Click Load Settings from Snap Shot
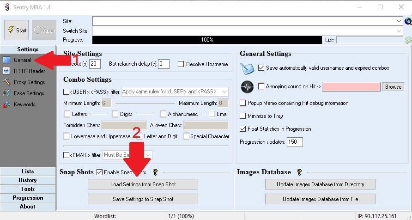The image size is (412, 220). [x=143, y=184]
